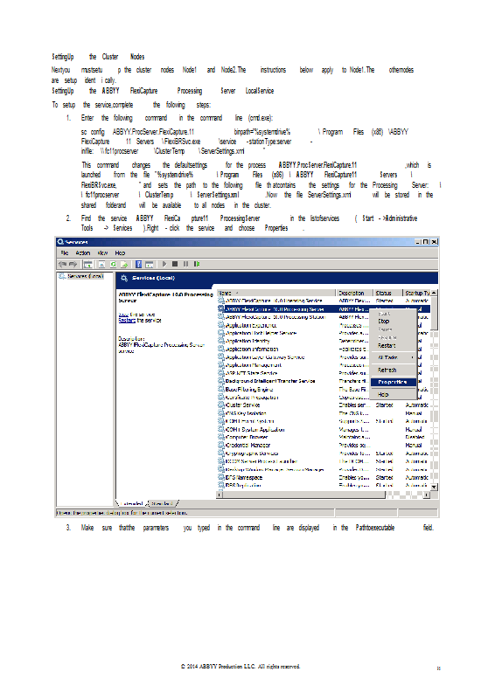
Task: Open the File menu
Action: pyautogui.click(x=64, y=253)
